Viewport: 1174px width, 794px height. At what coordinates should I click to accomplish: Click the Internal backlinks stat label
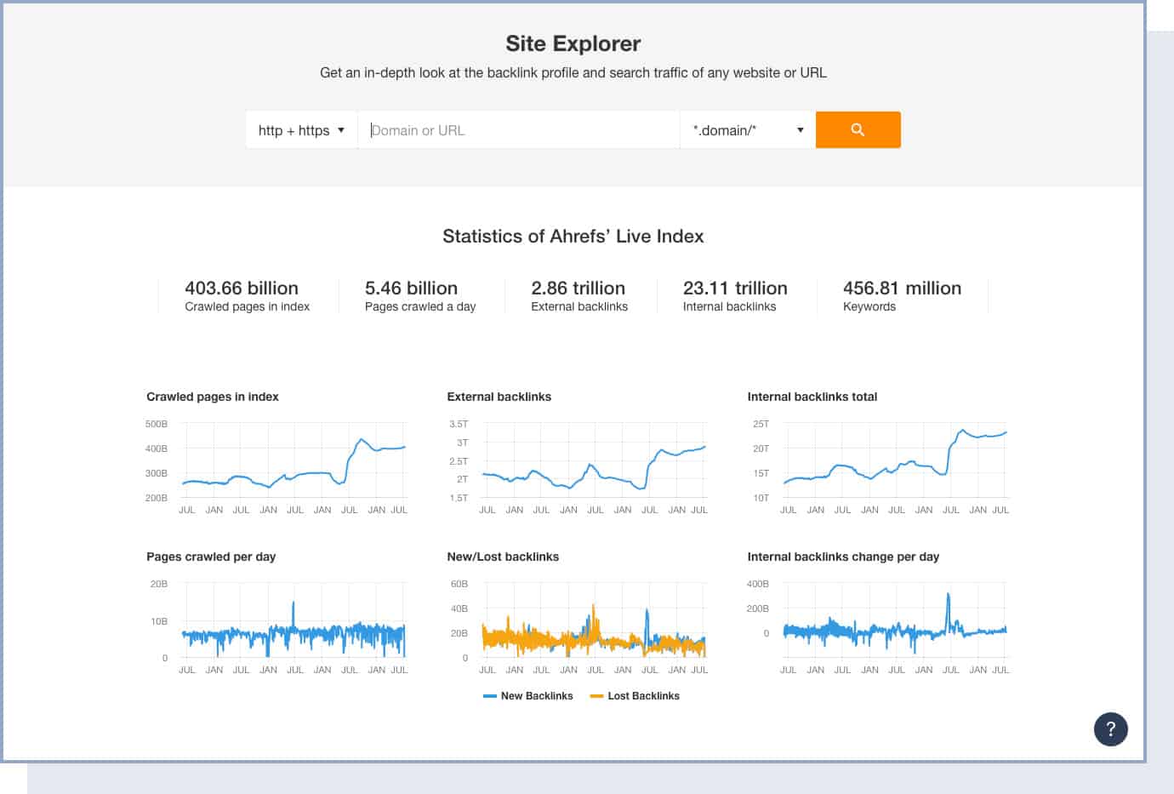pos(729,306)
